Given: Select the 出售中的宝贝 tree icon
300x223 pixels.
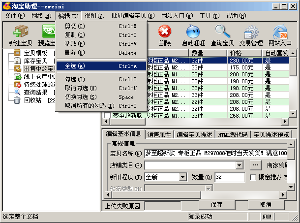Looking at the screenshot, I should coord(17,68).
